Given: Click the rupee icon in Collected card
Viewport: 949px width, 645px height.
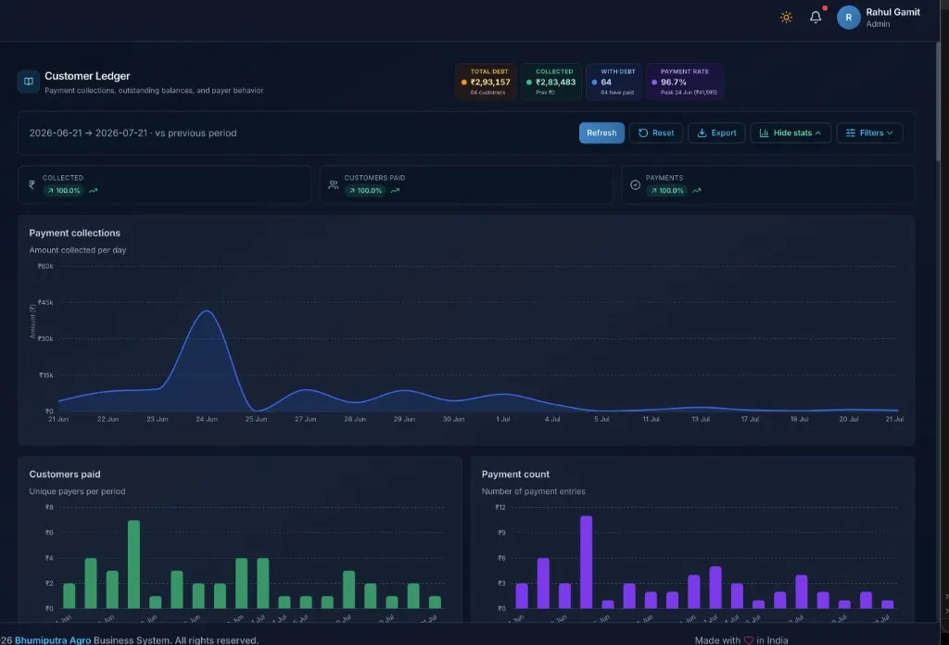Looking at the screenshot, I should (32, 184).
